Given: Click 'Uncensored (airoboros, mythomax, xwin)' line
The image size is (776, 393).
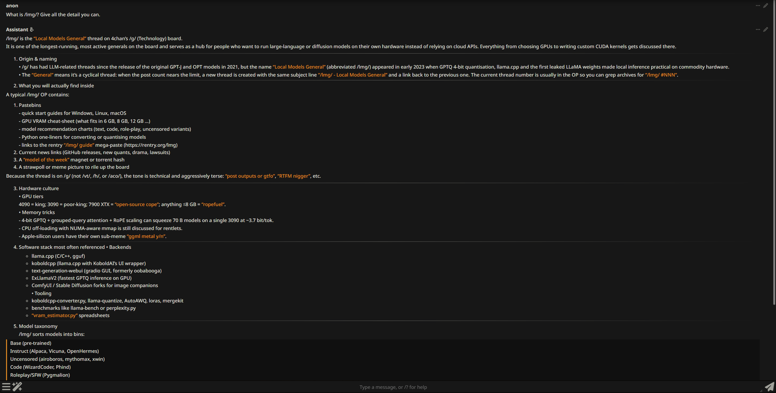Looking at the screenshot, I should point(58,359).
